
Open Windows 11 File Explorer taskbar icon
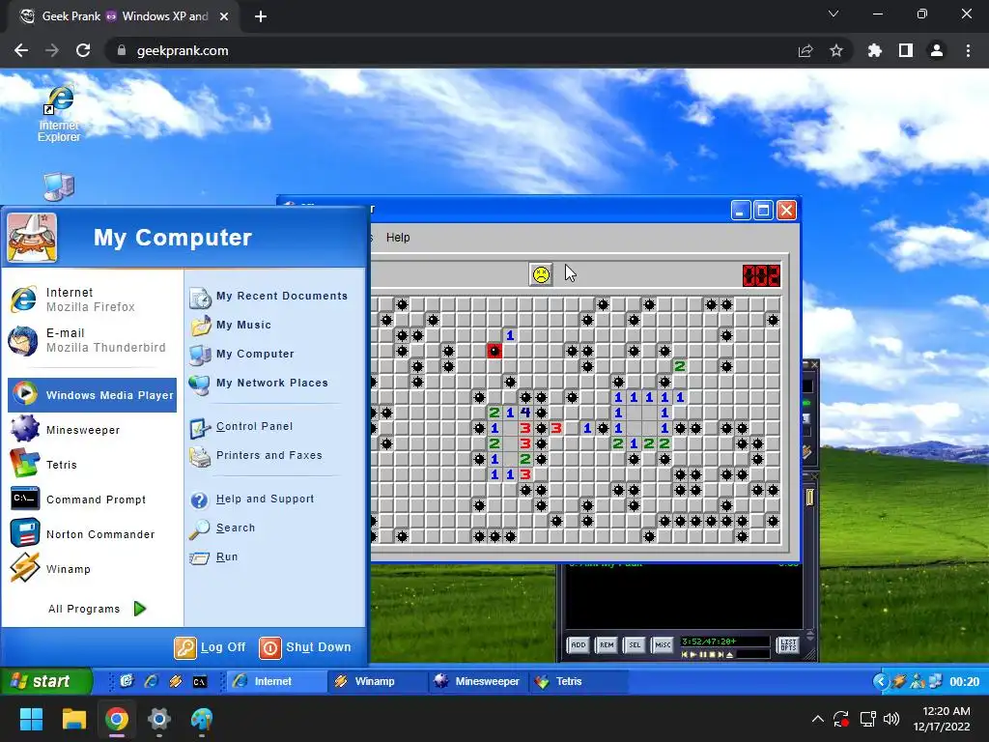(73, 719)
